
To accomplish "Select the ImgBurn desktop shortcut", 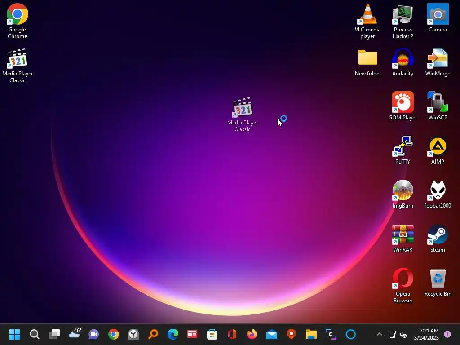I will pos(403,194).
